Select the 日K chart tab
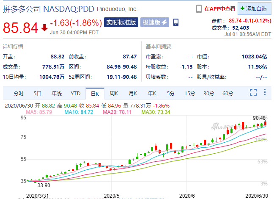This screenshot has width=274, height=199. 95,94
